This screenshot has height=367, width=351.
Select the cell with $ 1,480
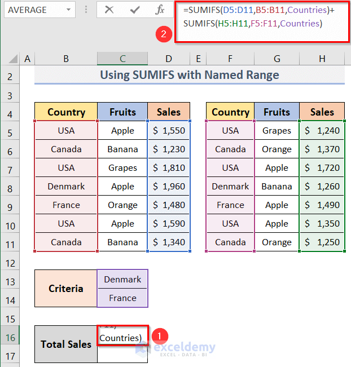coord(169,205)
